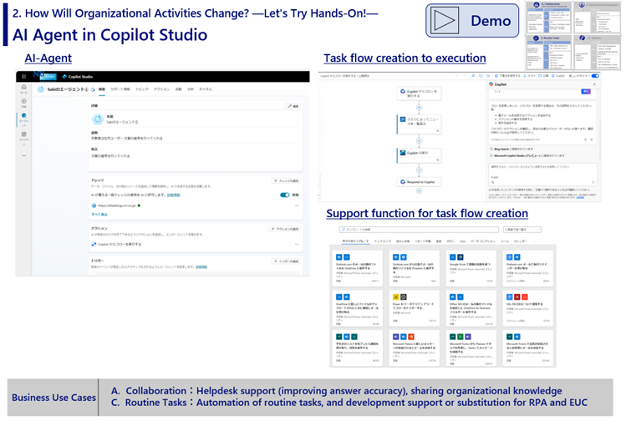Click the Copilot item in flow toolbar
This screenshot has height=426, width=626.
558,75
